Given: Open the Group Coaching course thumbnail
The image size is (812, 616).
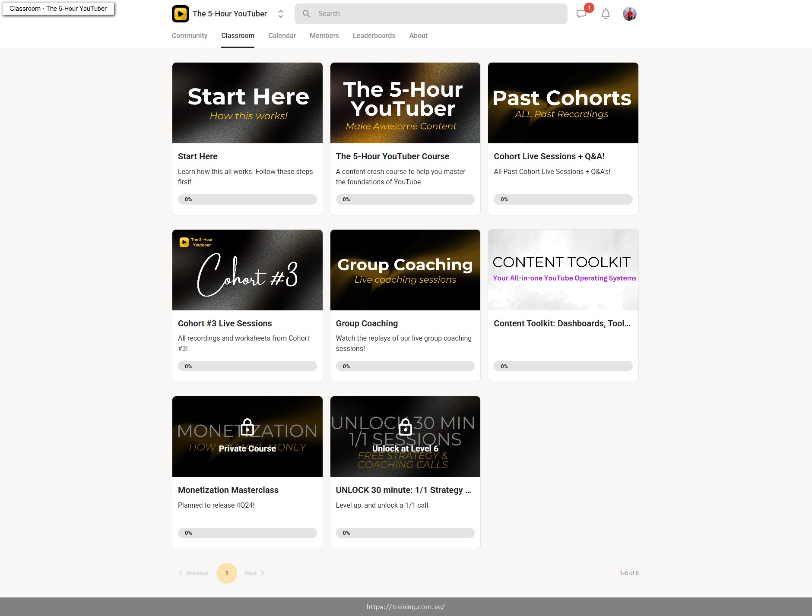Looking at the screenshot, I should click(405, 270).
